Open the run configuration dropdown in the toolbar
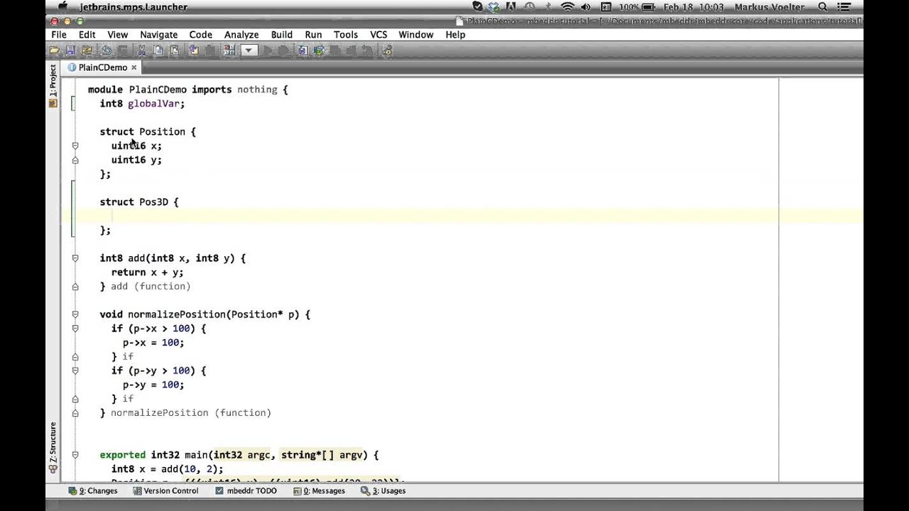Viewport: 909px width, 511px height. point(249,50)
